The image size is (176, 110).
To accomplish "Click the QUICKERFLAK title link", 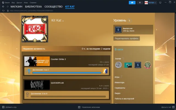I will coord(57,83).
